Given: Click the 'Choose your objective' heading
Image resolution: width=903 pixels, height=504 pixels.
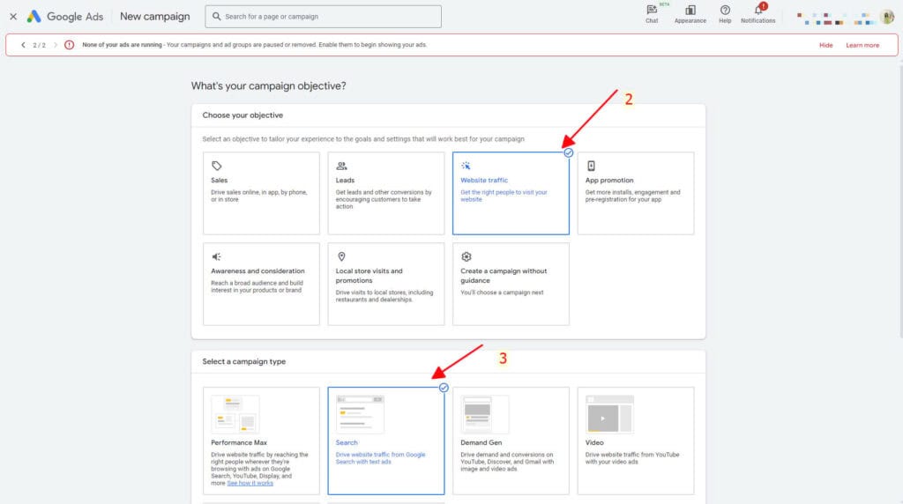Looking at the screenshot, I should 243,115.
